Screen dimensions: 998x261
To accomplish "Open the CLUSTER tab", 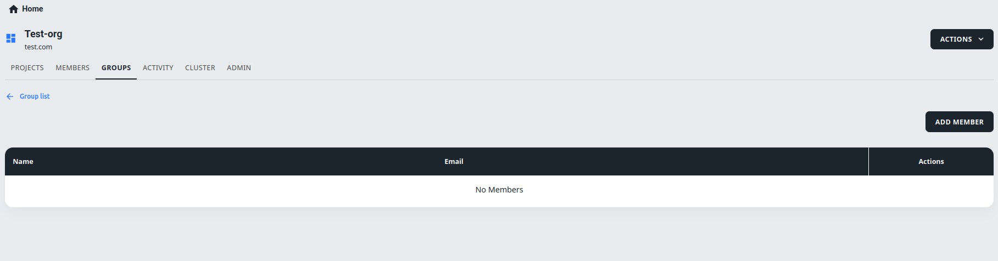I will pos(200,68).
